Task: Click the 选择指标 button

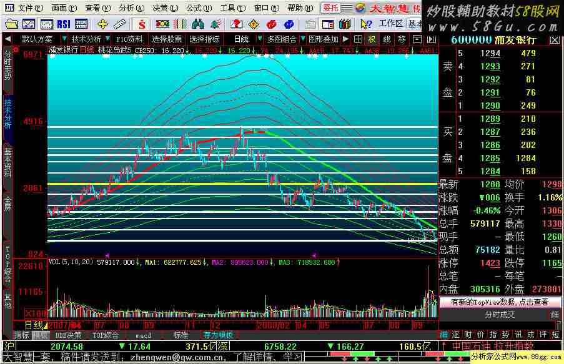Action: point(204,39)
